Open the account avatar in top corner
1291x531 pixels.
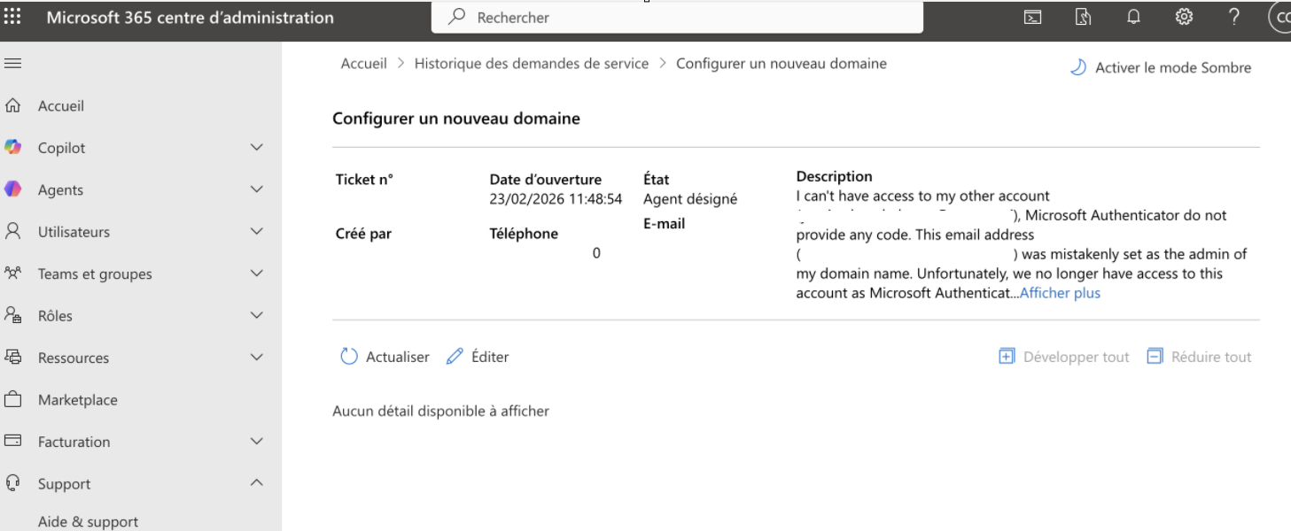click(1280, 17)
